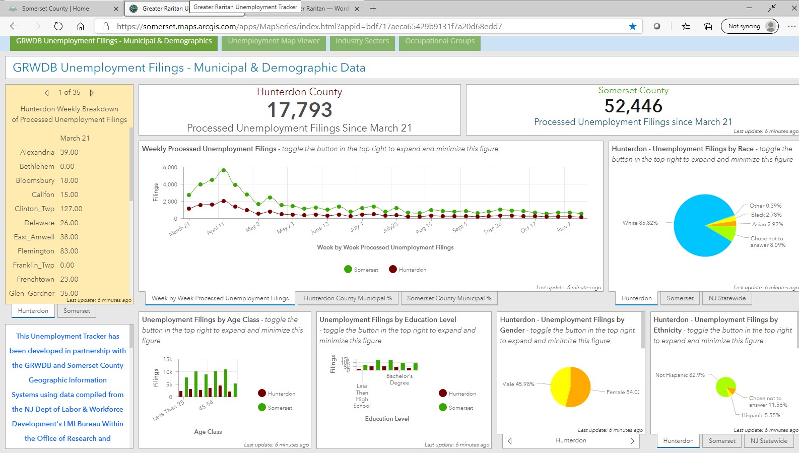Viewport: 799px width, 453px height.
Task: Switch to Unemployment Map Viewer tab
Action: tap(274, 41)
